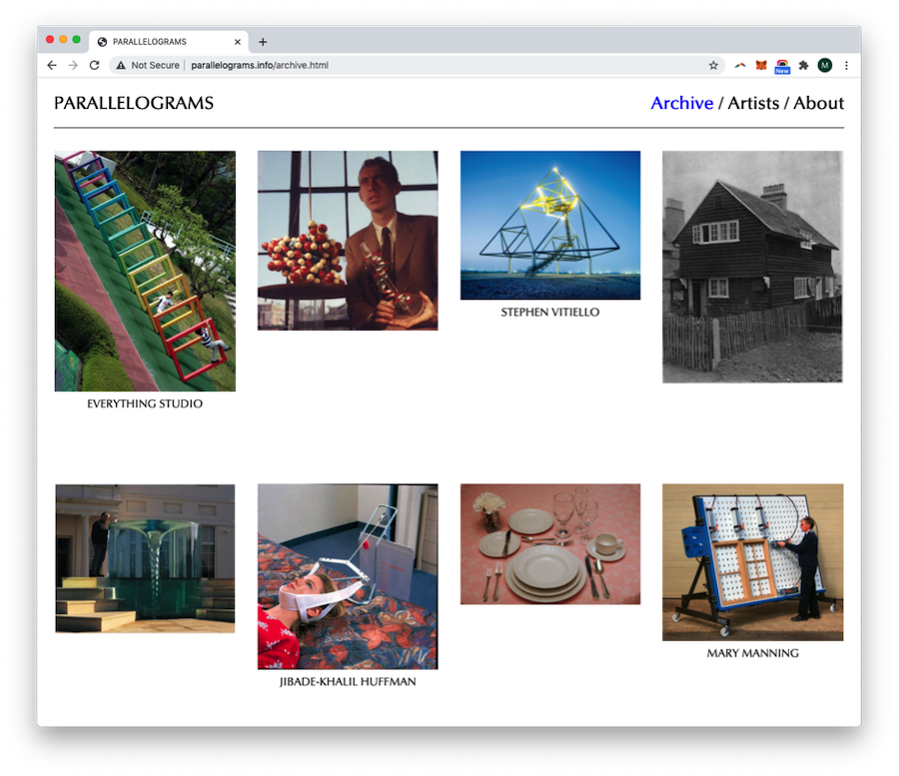Open the woman in neck traction image
The width and height of the screenshot is (899, 776).
pyautogui.click(x=348, y=576)
